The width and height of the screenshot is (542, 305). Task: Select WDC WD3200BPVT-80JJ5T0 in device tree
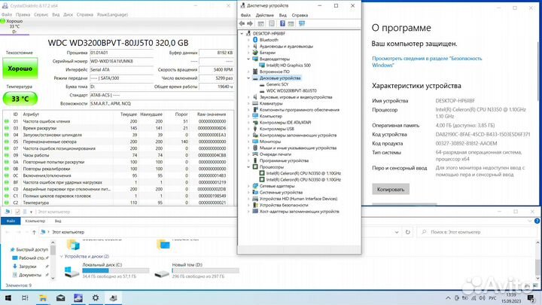click(x=291, y=90)
